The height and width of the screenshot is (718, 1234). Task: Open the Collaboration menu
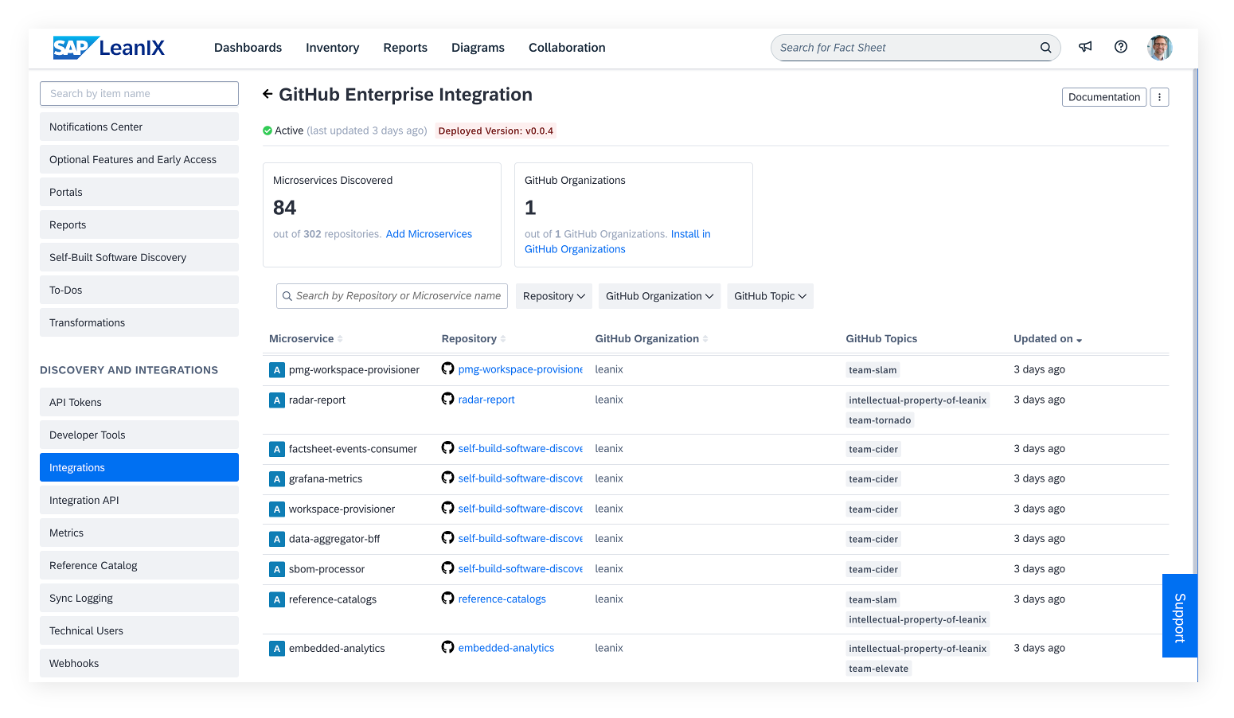(567, 48)
